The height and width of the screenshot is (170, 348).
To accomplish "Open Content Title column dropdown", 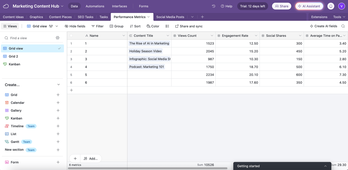I will (x=168, y=36).
